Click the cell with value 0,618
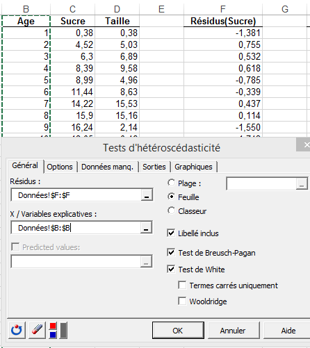The width and height of the screenshot is (310, 348). tap(223, 68)
